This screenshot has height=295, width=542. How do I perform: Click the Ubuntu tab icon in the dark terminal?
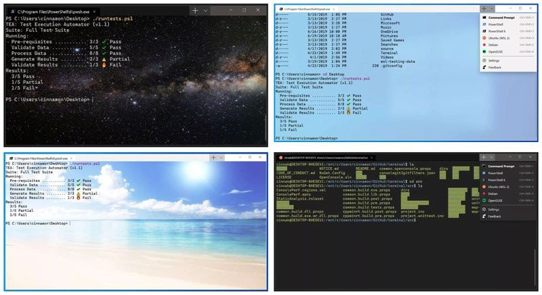280,157
